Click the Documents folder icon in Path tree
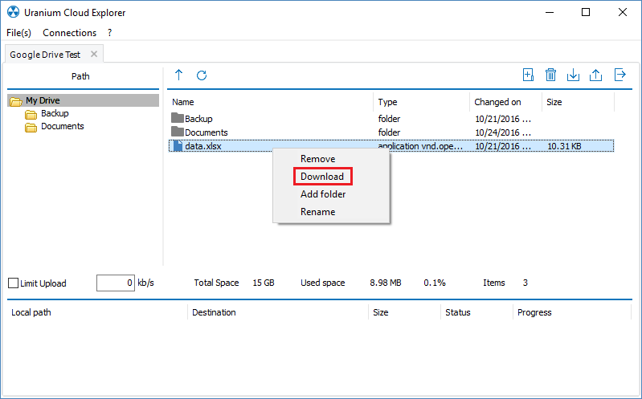 [x=31, y=127]
